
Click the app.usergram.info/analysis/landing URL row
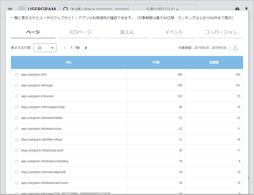[45, 161]
